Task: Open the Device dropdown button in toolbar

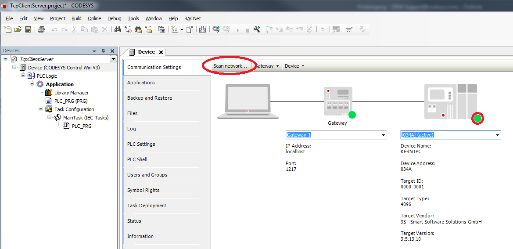Action: pyautogui.click(x=294, y=66)
